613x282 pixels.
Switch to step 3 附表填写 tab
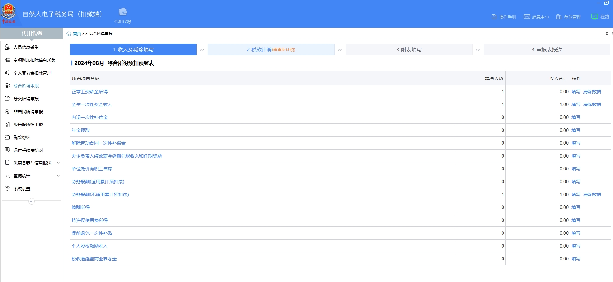(x=409, y=50)
